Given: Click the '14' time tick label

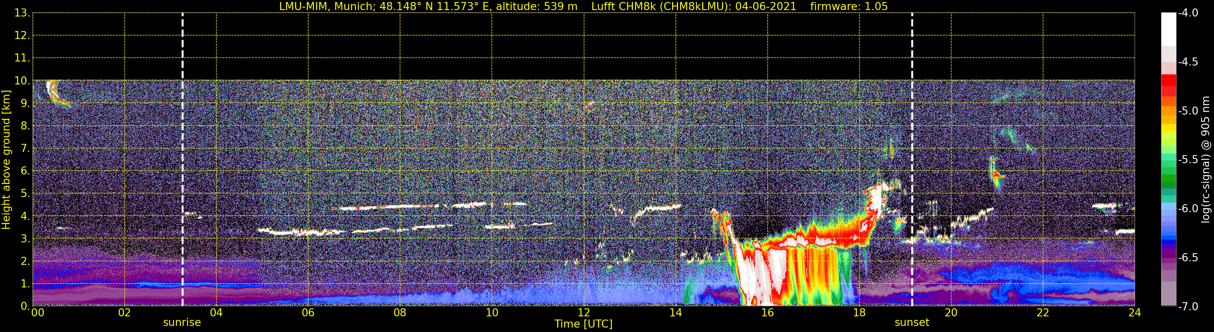Looking at the screenshot, I should coord(676,313).
